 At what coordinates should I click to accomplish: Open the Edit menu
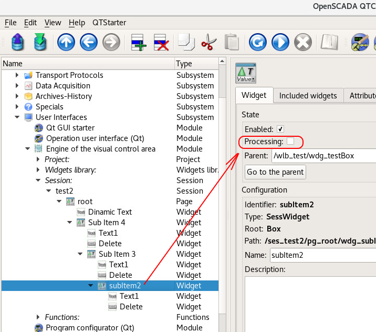click(30, 23)
